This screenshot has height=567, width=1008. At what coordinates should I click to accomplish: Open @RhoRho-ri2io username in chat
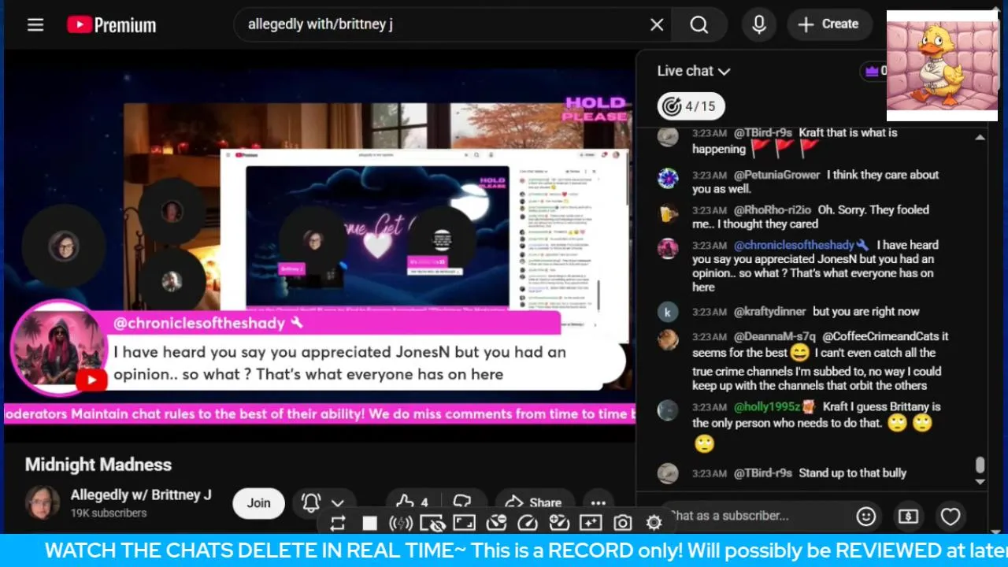pos(772,210)
